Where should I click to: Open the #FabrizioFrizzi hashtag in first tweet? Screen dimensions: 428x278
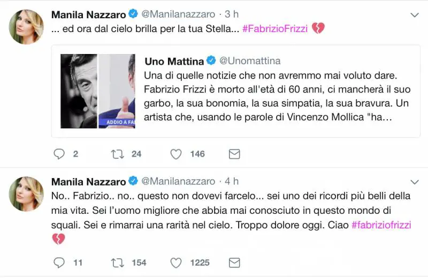coord(275,29)
